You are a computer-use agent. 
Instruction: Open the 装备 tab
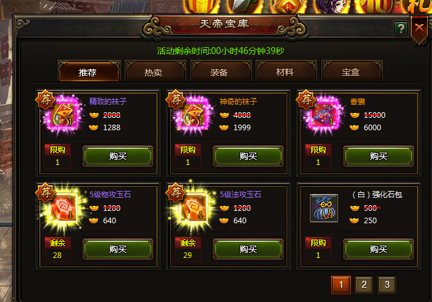(x=219, y=73)
